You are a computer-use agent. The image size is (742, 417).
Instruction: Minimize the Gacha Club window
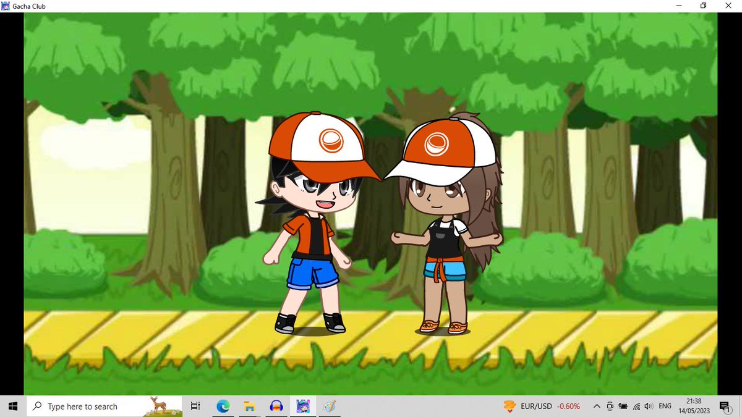click(680, 6)
